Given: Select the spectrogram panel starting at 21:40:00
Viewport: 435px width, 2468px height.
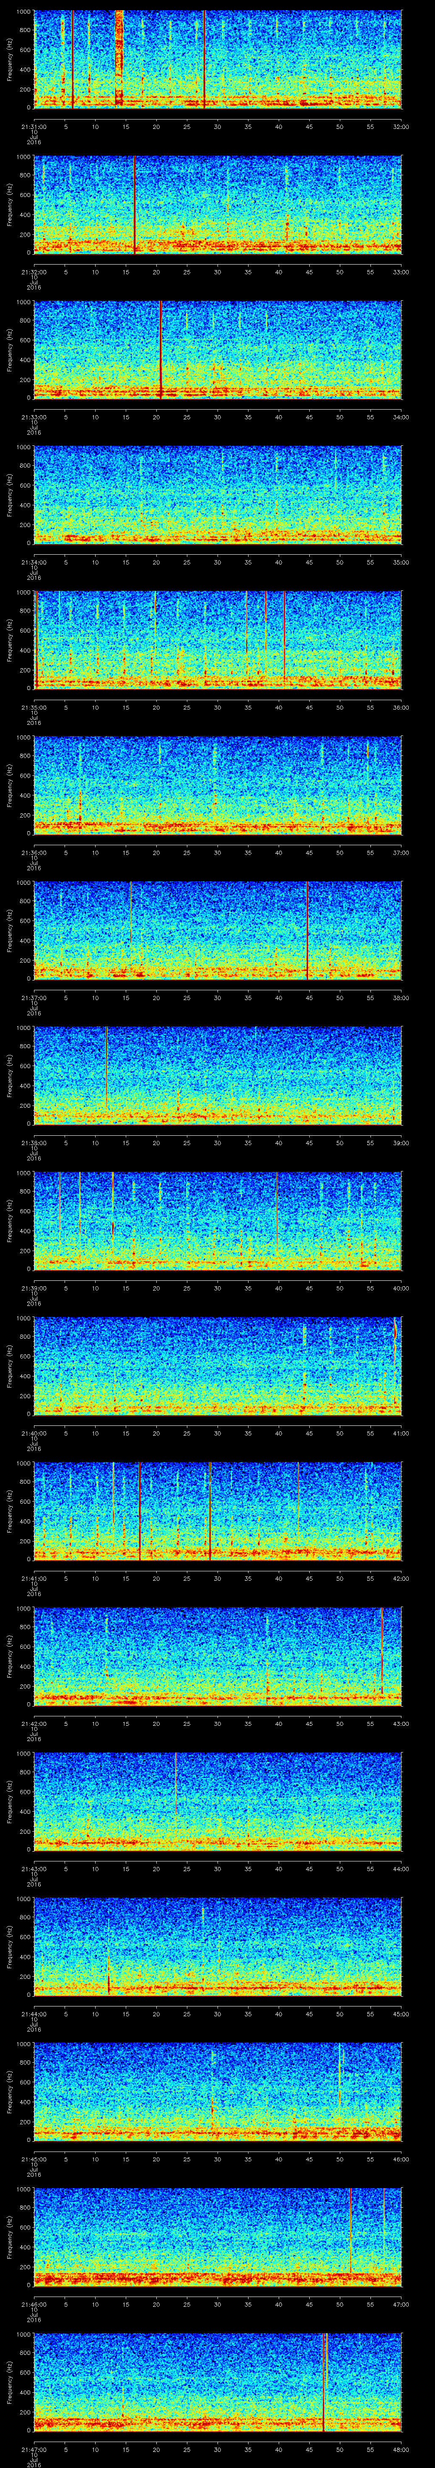Looking at the screenshot, I should 217,1365.
